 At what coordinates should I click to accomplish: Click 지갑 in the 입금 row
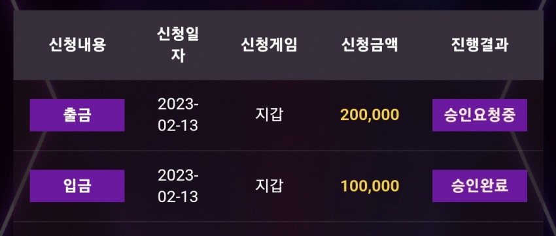269,186
